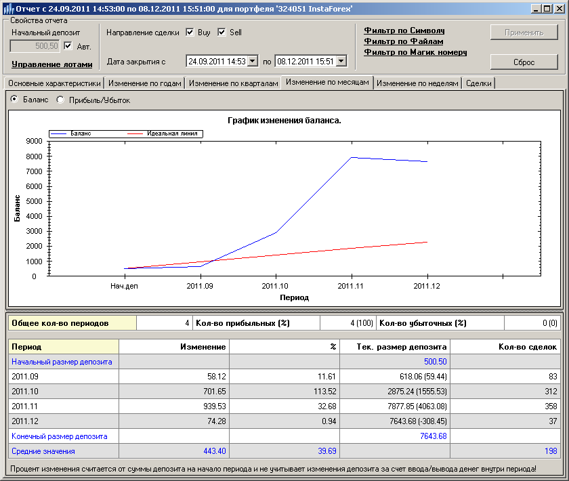The image size is (569, 481).
Task: Open the Изменение по неделям tab
Action: [x=417, y=83]
